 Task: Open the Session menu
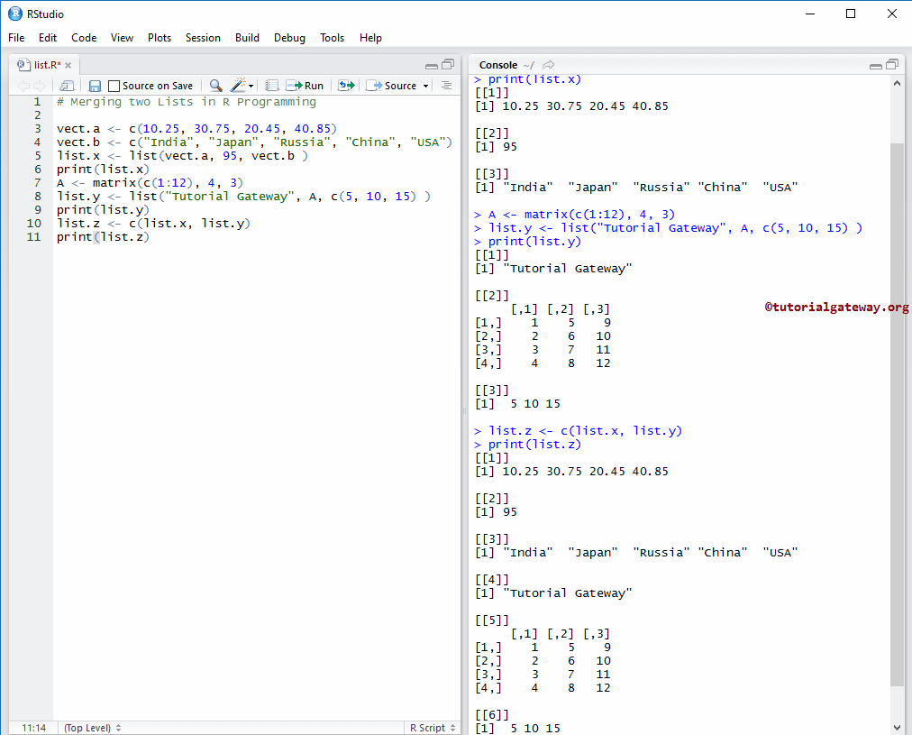pos(203,38)
